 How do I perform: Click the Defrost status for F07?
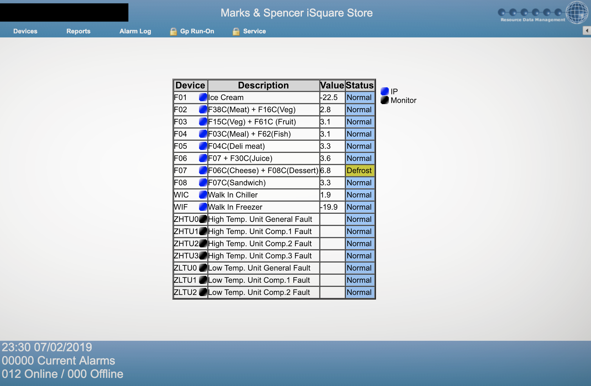pos(359,171)
